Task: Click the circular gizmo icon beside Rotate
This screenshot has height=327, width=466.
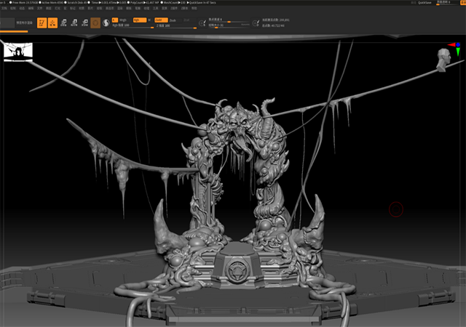Action: [x=95, y=23]
